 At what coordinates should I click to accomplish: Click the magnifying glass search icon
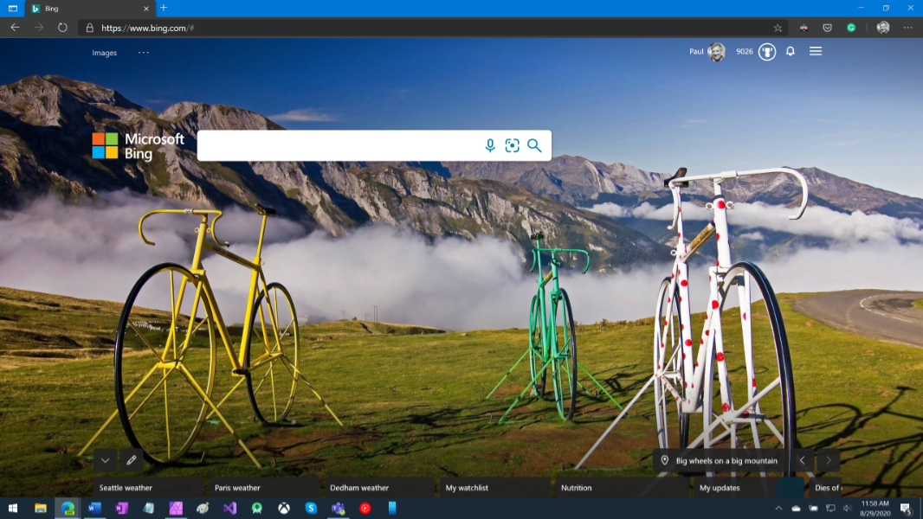pyautogui.click(x=534, y=145)
